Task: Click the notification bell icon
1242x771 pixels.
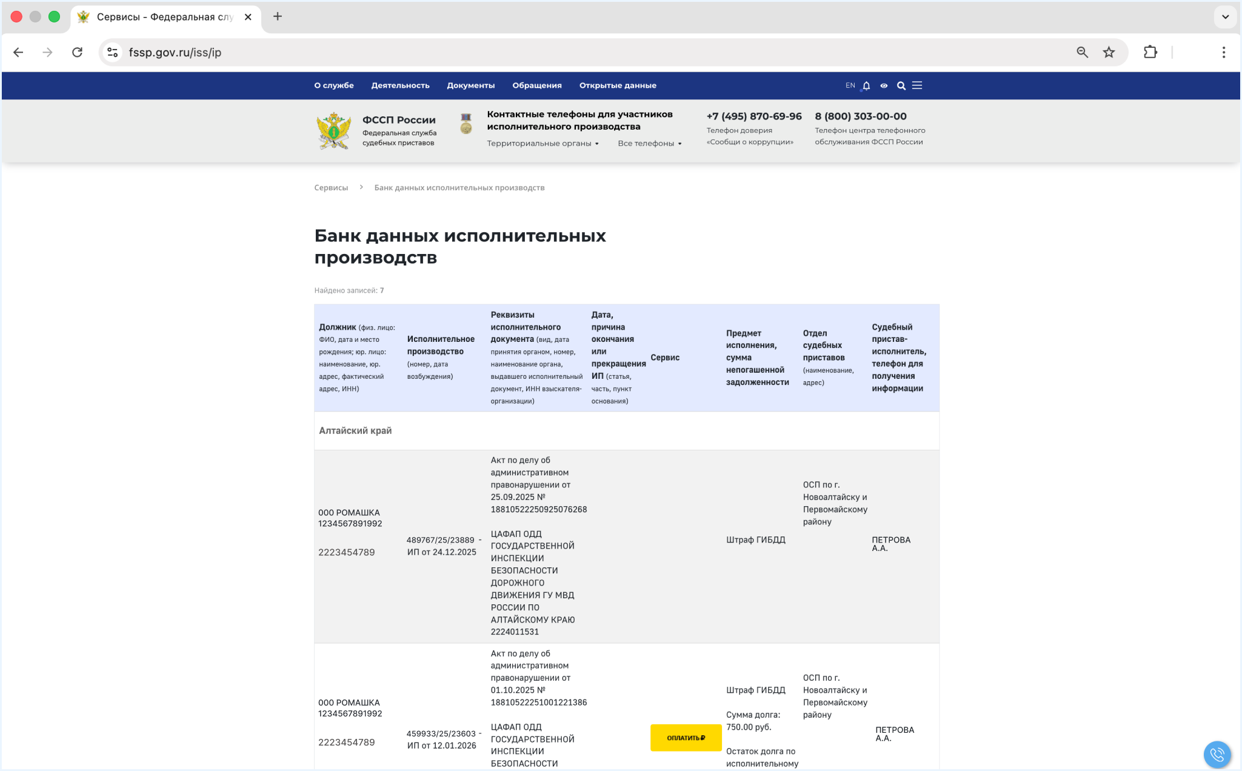Action: pos(866,85)
